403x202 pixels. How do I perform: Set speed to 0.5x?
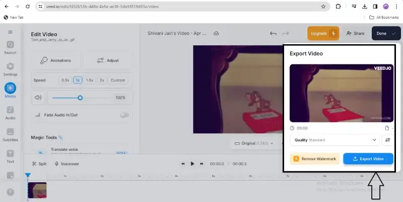[x=65, y=80]
